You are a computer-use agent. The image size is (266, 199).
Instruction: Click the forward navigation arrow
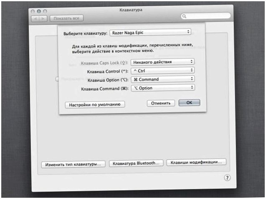tap(43, 18)
